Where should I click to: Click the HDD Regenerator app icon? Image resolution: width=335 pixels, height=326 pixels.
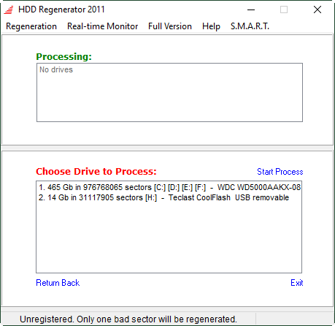click(x=9, y=10)
